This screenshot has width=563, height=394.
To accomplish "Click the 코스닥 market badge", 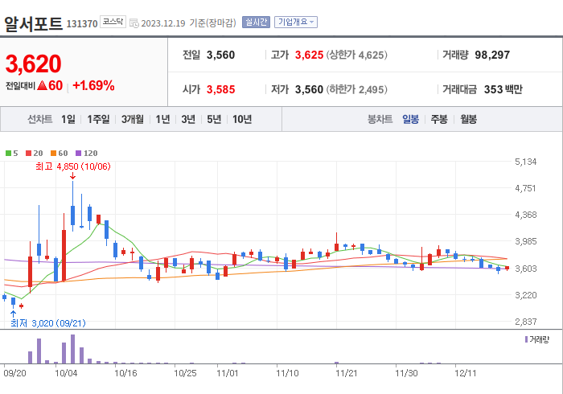I will (x=113, y=22).
